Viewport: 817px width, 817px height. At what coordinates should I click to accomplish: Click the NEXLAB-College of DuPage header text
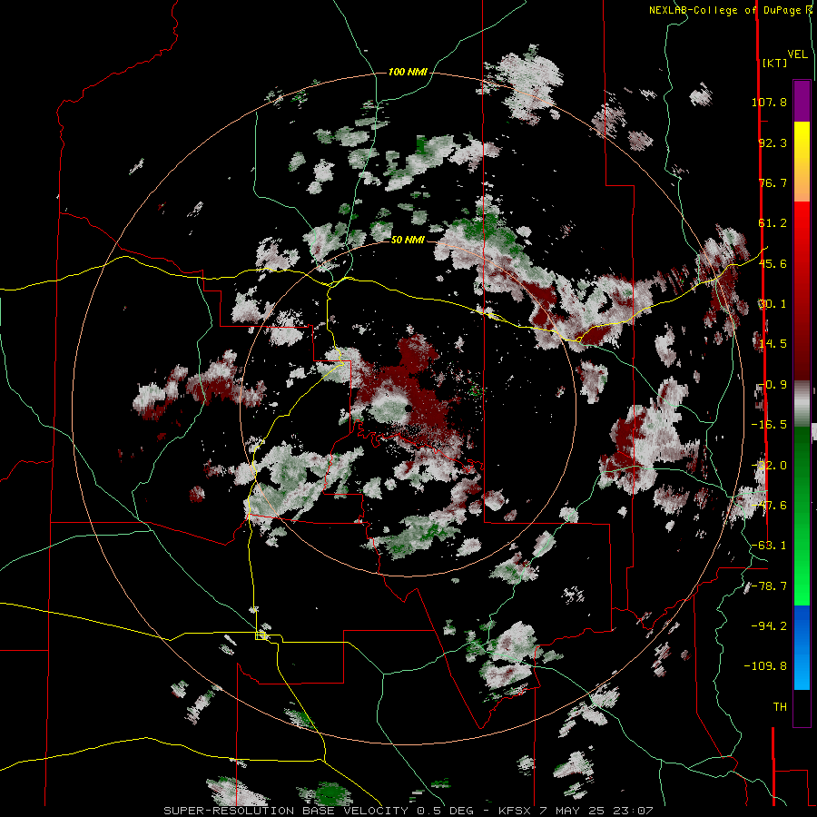726,10
